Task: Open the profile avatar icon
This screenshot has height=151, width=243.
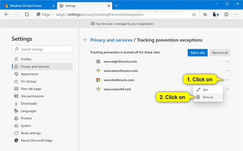Action: [216, 15]
